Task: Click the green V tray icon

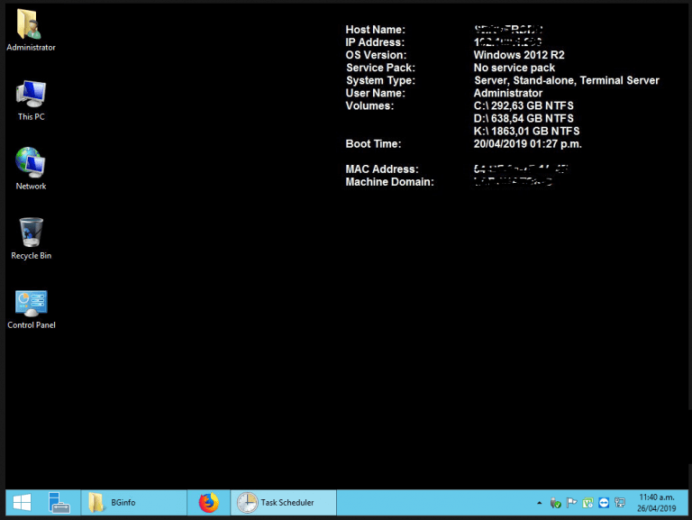Action: click(587, 503)
